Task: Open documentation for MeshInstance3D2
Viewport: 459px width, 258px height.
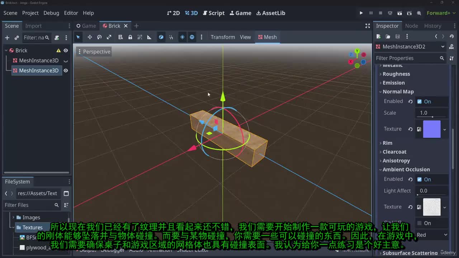Action: pos(451,47)
